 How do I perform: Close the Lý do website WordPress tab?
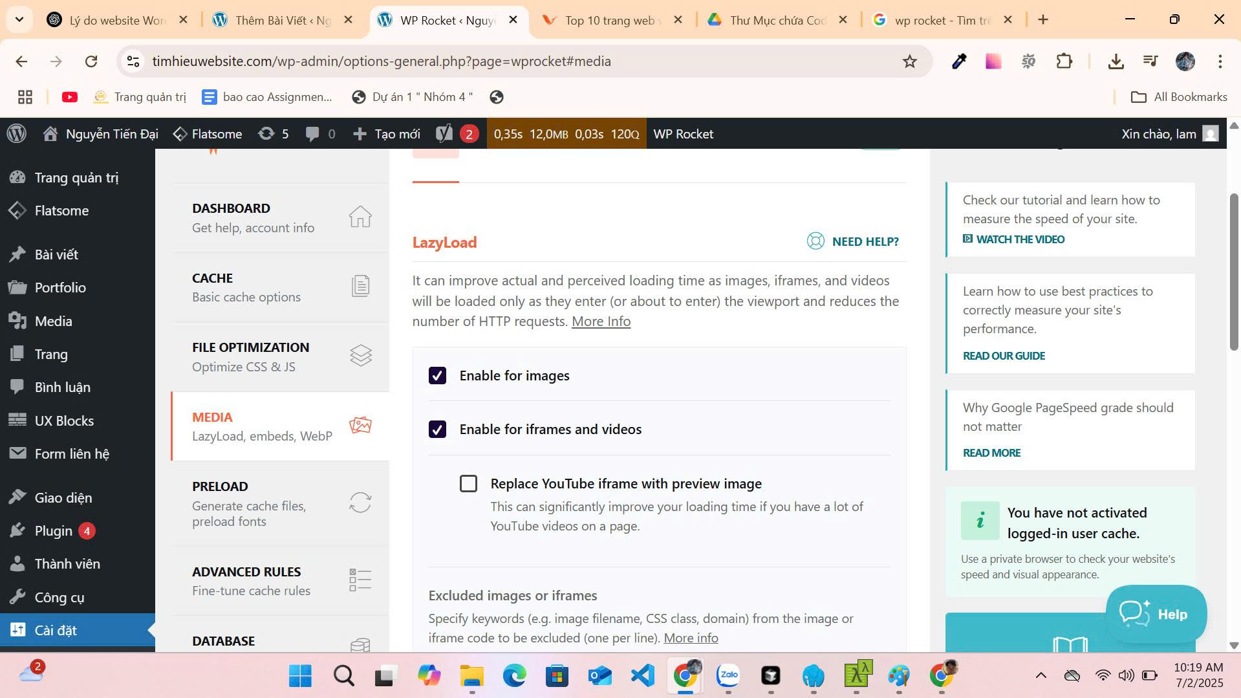(x=183, y=20)
